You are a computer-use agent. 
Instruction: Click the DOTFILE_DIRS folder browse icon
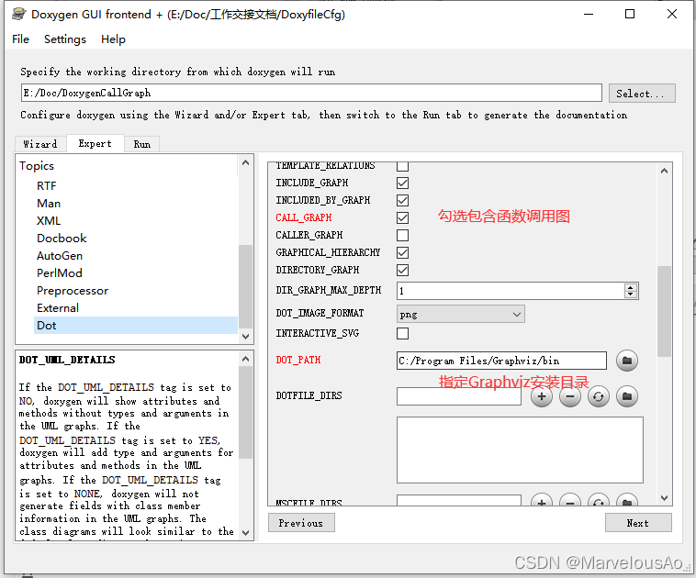pyautogui.click(x=627, y=396)
